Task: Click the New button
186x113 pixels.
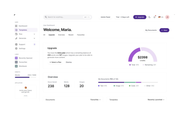Action: [164, 30]
